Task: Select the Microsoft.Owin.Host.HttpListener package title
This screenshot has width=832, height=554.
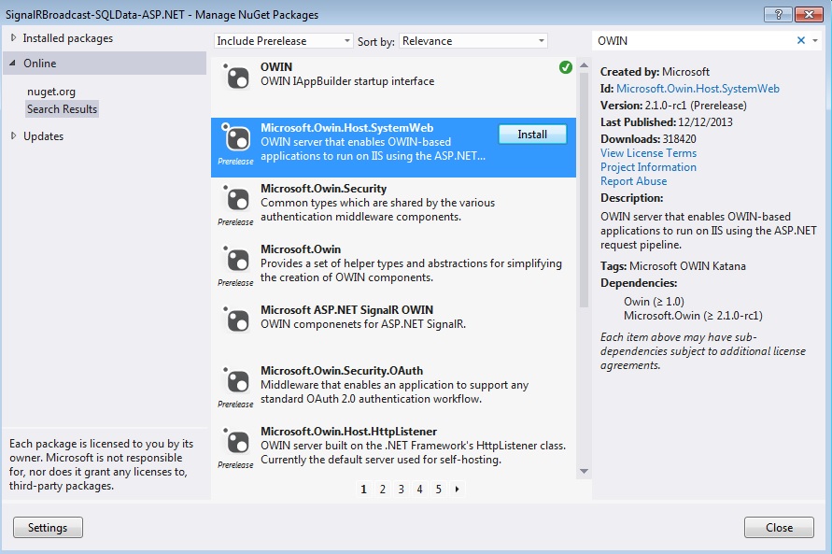Action: 348,431
